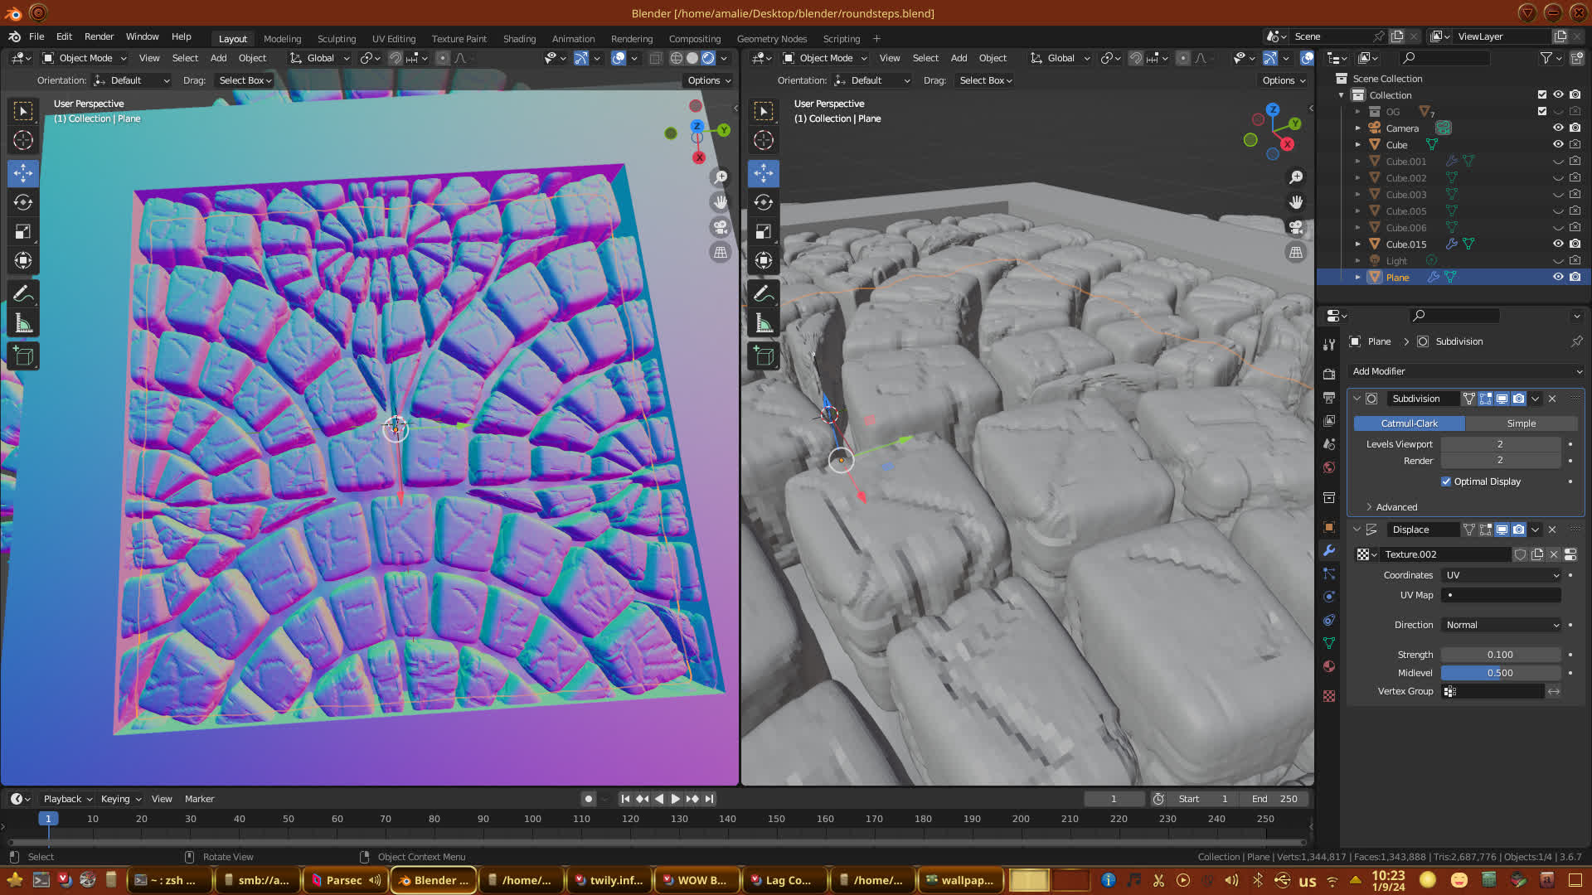Uncheck the Optimal Display checkbox
Screen dimensions: 1592x895
[1446, 481]
